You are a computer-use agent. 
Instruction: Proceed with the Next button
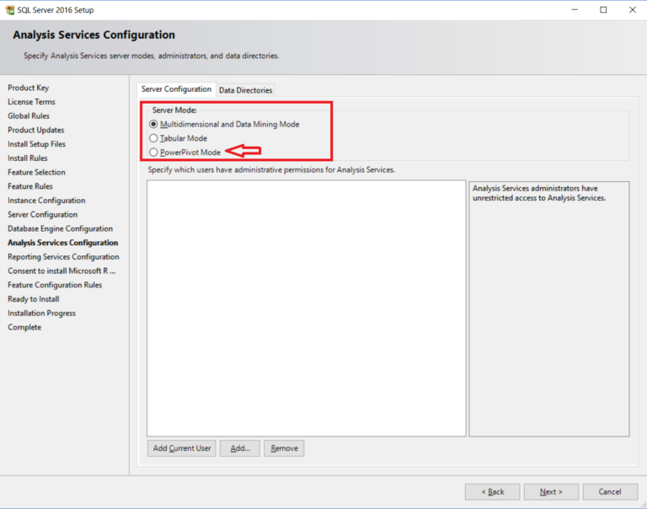[x=551, y=491]
